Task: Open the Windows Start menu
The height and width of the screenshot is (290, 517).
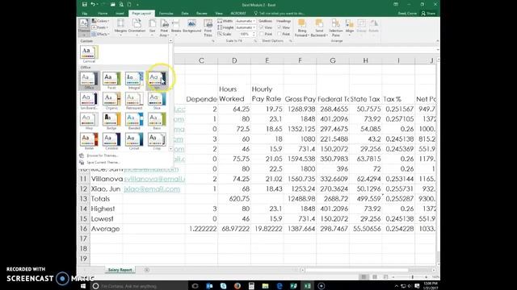Action: [x=83, y=286]
